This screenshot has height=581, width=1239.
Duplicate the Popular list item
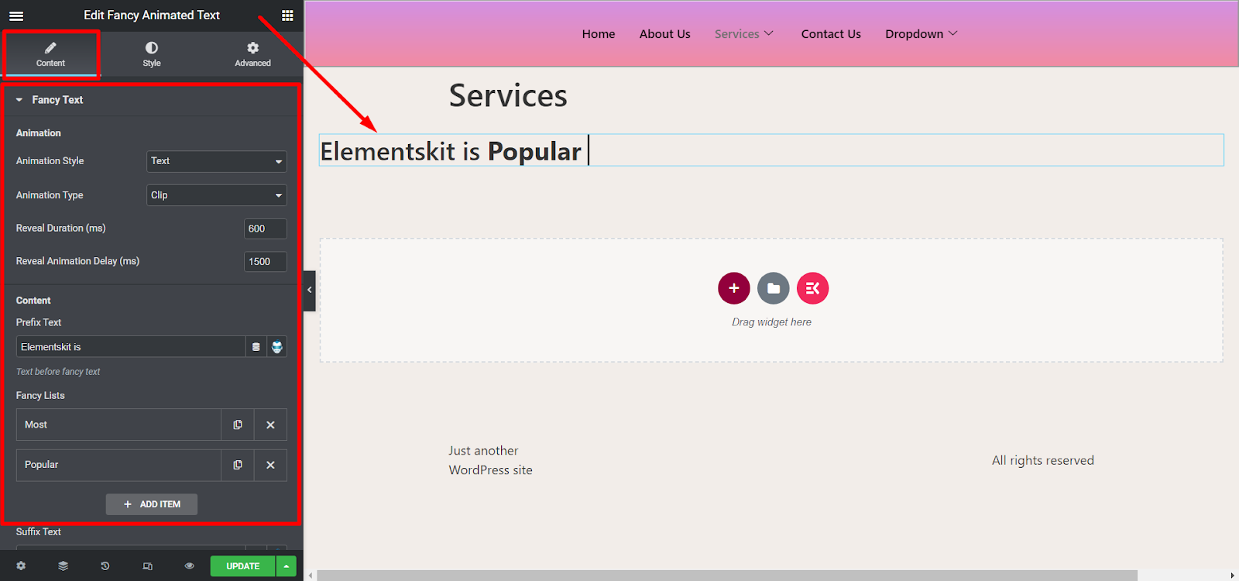238,465
